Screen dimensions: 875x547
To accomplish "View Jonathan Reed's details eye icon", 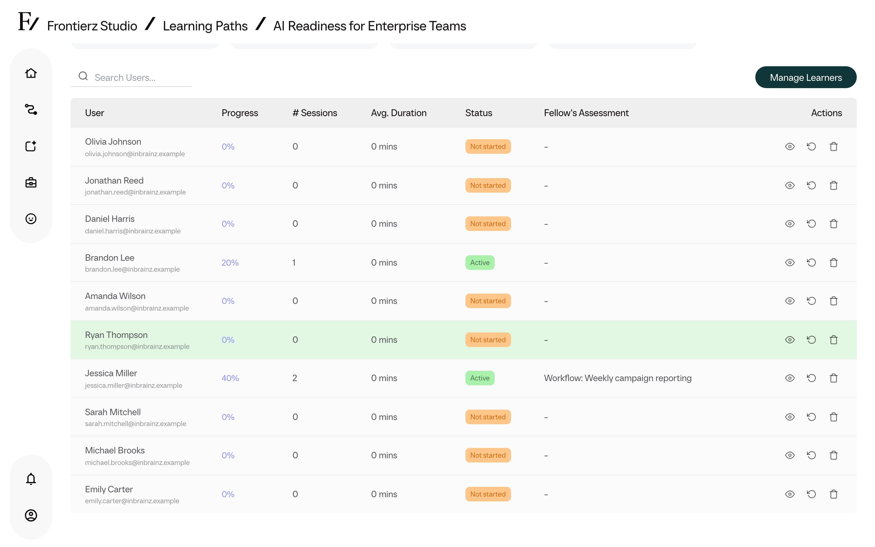I will pos(790,185).
